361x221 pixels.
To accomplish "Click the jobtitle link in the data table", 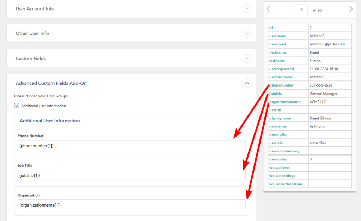I will 275,93.
